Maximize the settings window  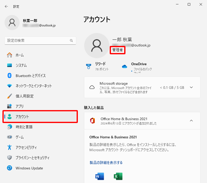coord(189,5)
